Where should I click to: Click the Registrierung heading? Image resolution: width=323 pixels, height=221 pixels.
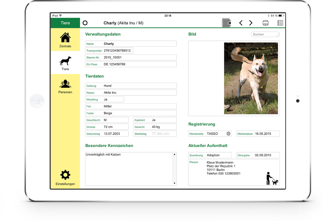[202, 124]
